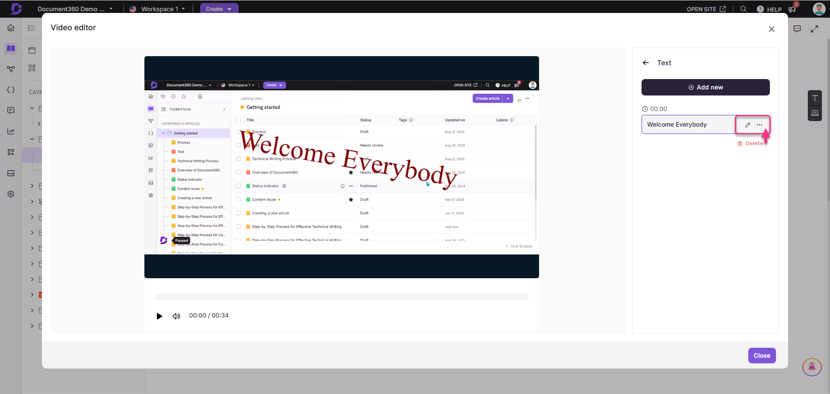Image resolution: width=830 pixels, height=394 pixels.
Task: Mute the video with the speaker icon
Action: coord(176,316)
